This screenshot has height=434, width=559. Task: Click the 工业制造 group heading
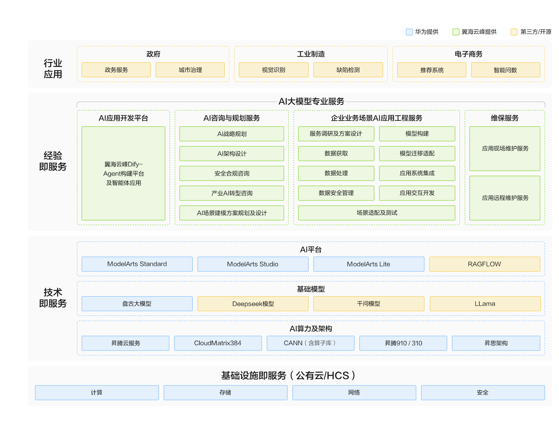click(x=311, y=54)
